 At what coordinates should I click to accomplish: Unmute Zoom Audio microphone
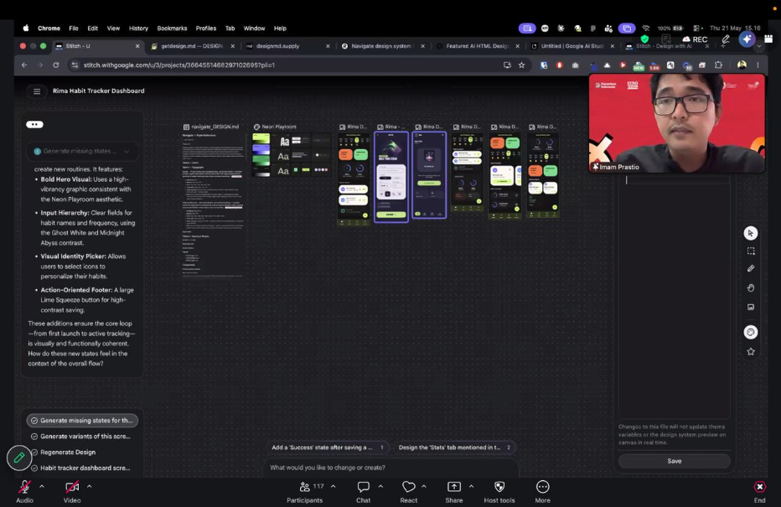24,492
